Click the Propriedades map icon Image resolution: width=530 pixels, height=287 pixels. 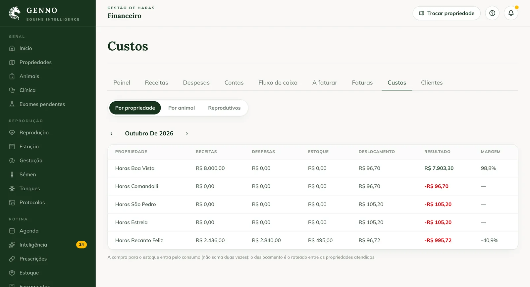[12, 62]
